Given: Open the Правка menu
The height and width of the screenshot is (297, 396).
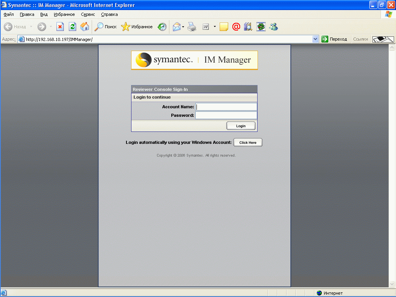Looking at the screenshot, I should pos(27,14).
